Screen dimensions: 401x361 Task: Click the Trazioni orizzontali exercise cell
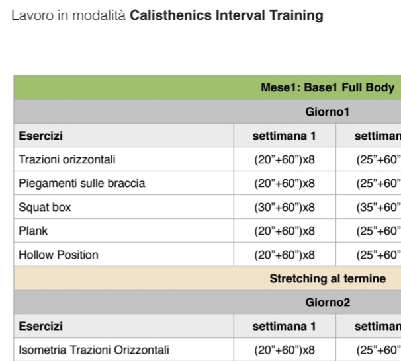pyautogui.click(x=124, y=159)
